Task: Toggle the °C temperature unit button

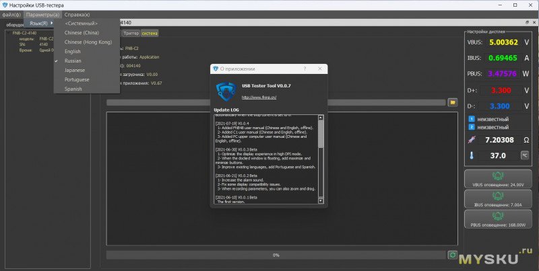Action: point(524,155)
